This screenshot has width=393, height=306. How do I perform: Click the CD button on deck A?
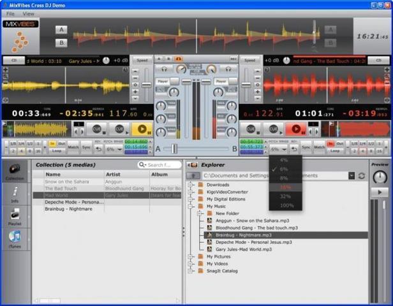[14, 61]
